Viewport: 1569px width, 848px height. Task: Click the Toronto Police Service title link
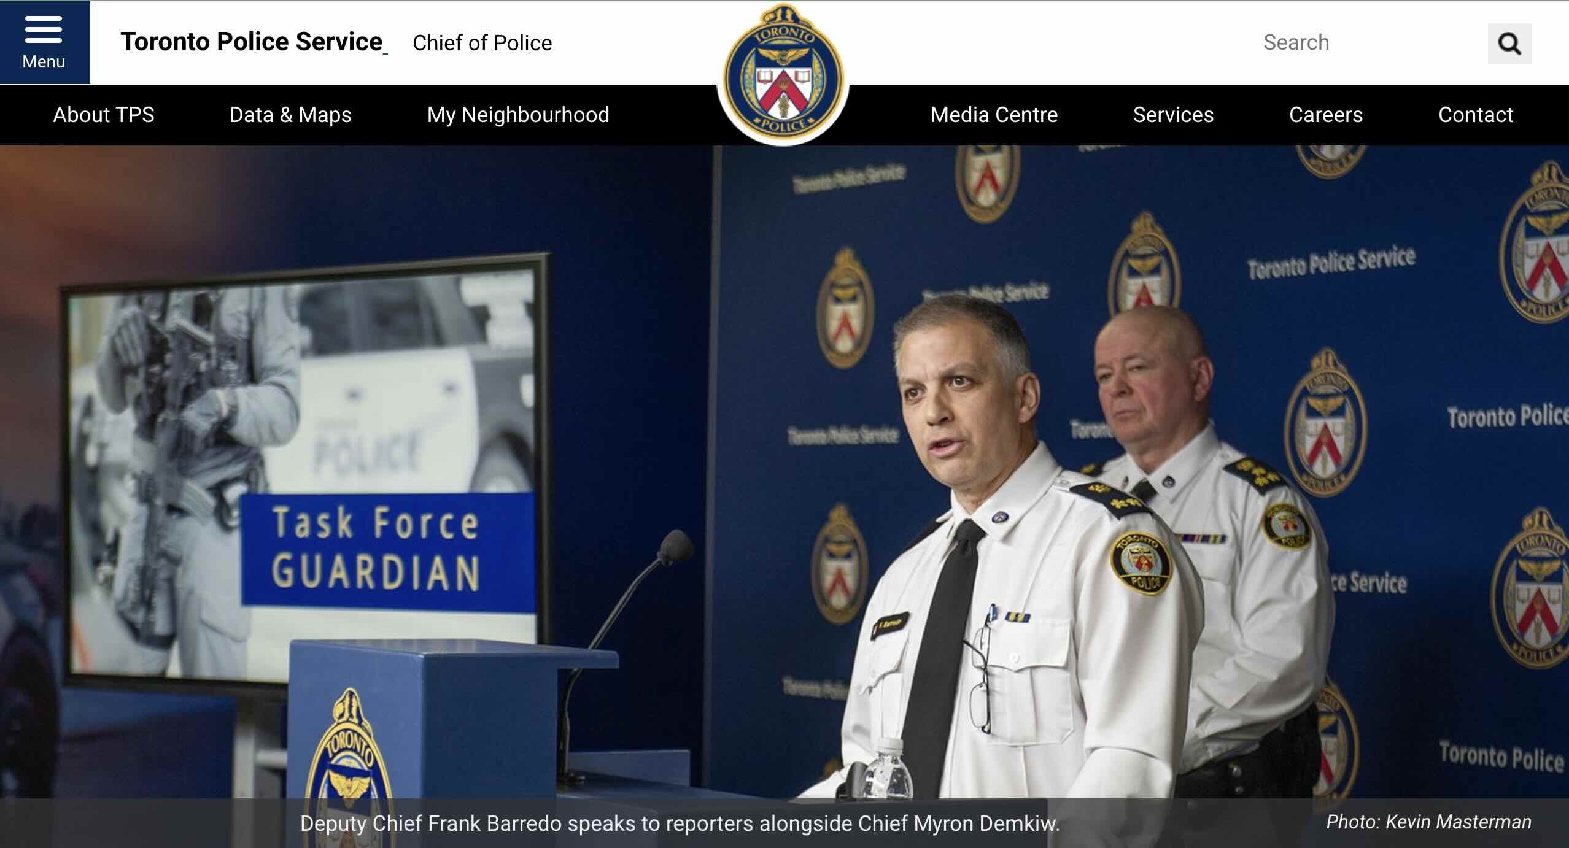click(x=252, y=42)
